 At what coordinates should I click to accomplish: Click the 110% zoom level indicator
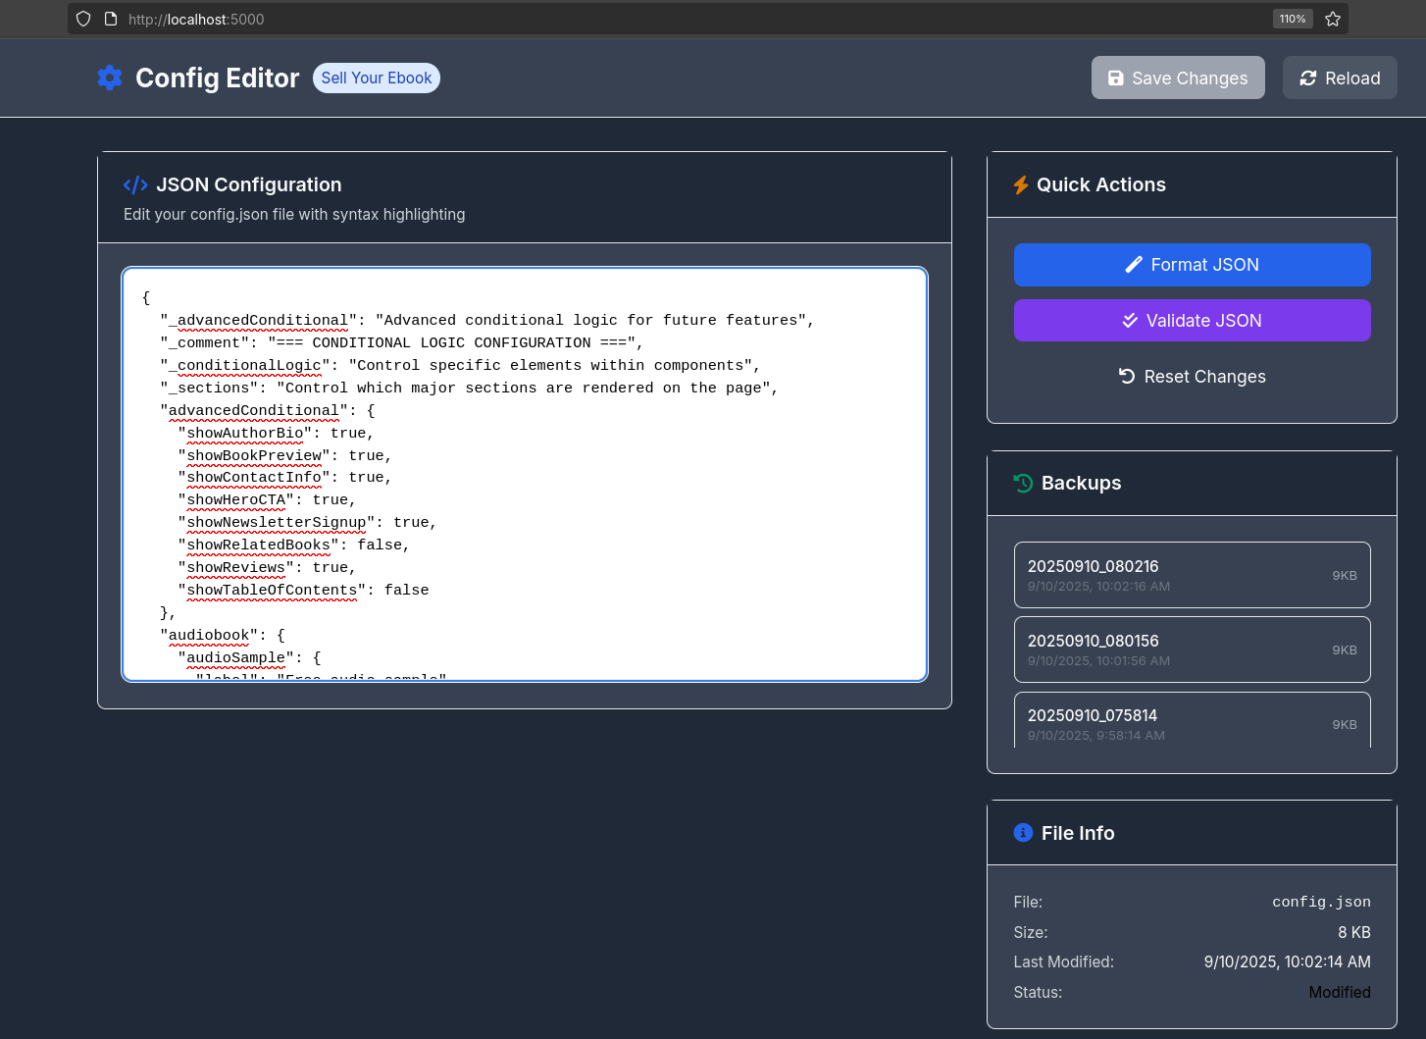coord(1293,19)
